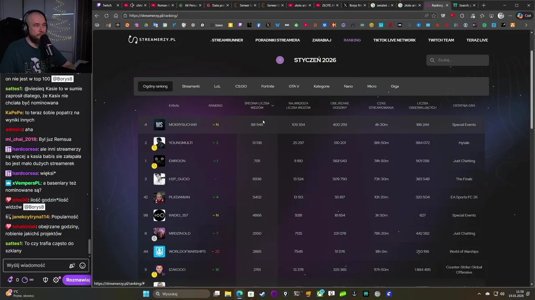Screen dimensions: 535x300
Task: Open the browser home page
Action: pos(116,15)
